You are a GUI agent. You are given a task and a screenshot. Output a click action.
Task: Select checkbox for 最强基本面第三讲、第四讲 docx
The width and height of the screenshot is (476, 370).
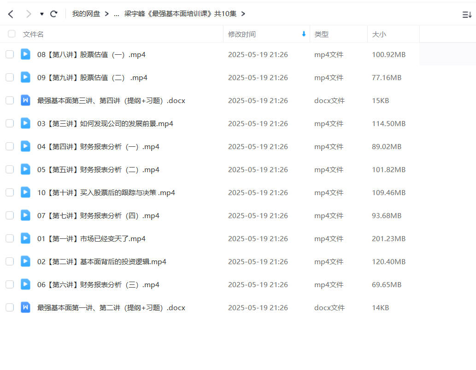(x=10, y=100)
